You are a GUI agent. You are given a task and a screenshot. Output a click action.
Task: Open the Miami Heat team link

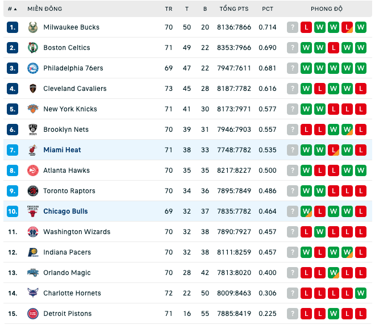(62, 150)
